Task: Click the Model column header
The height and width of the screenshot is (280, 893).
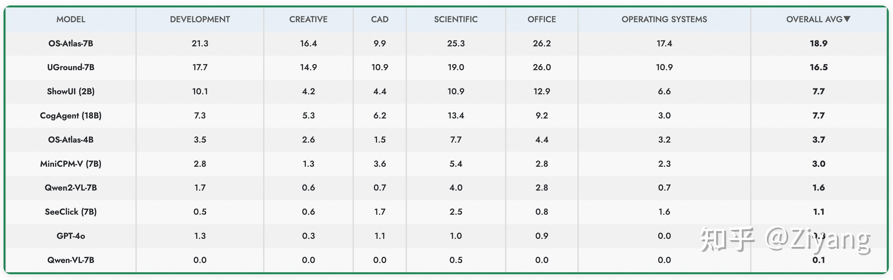Action: 71,19
